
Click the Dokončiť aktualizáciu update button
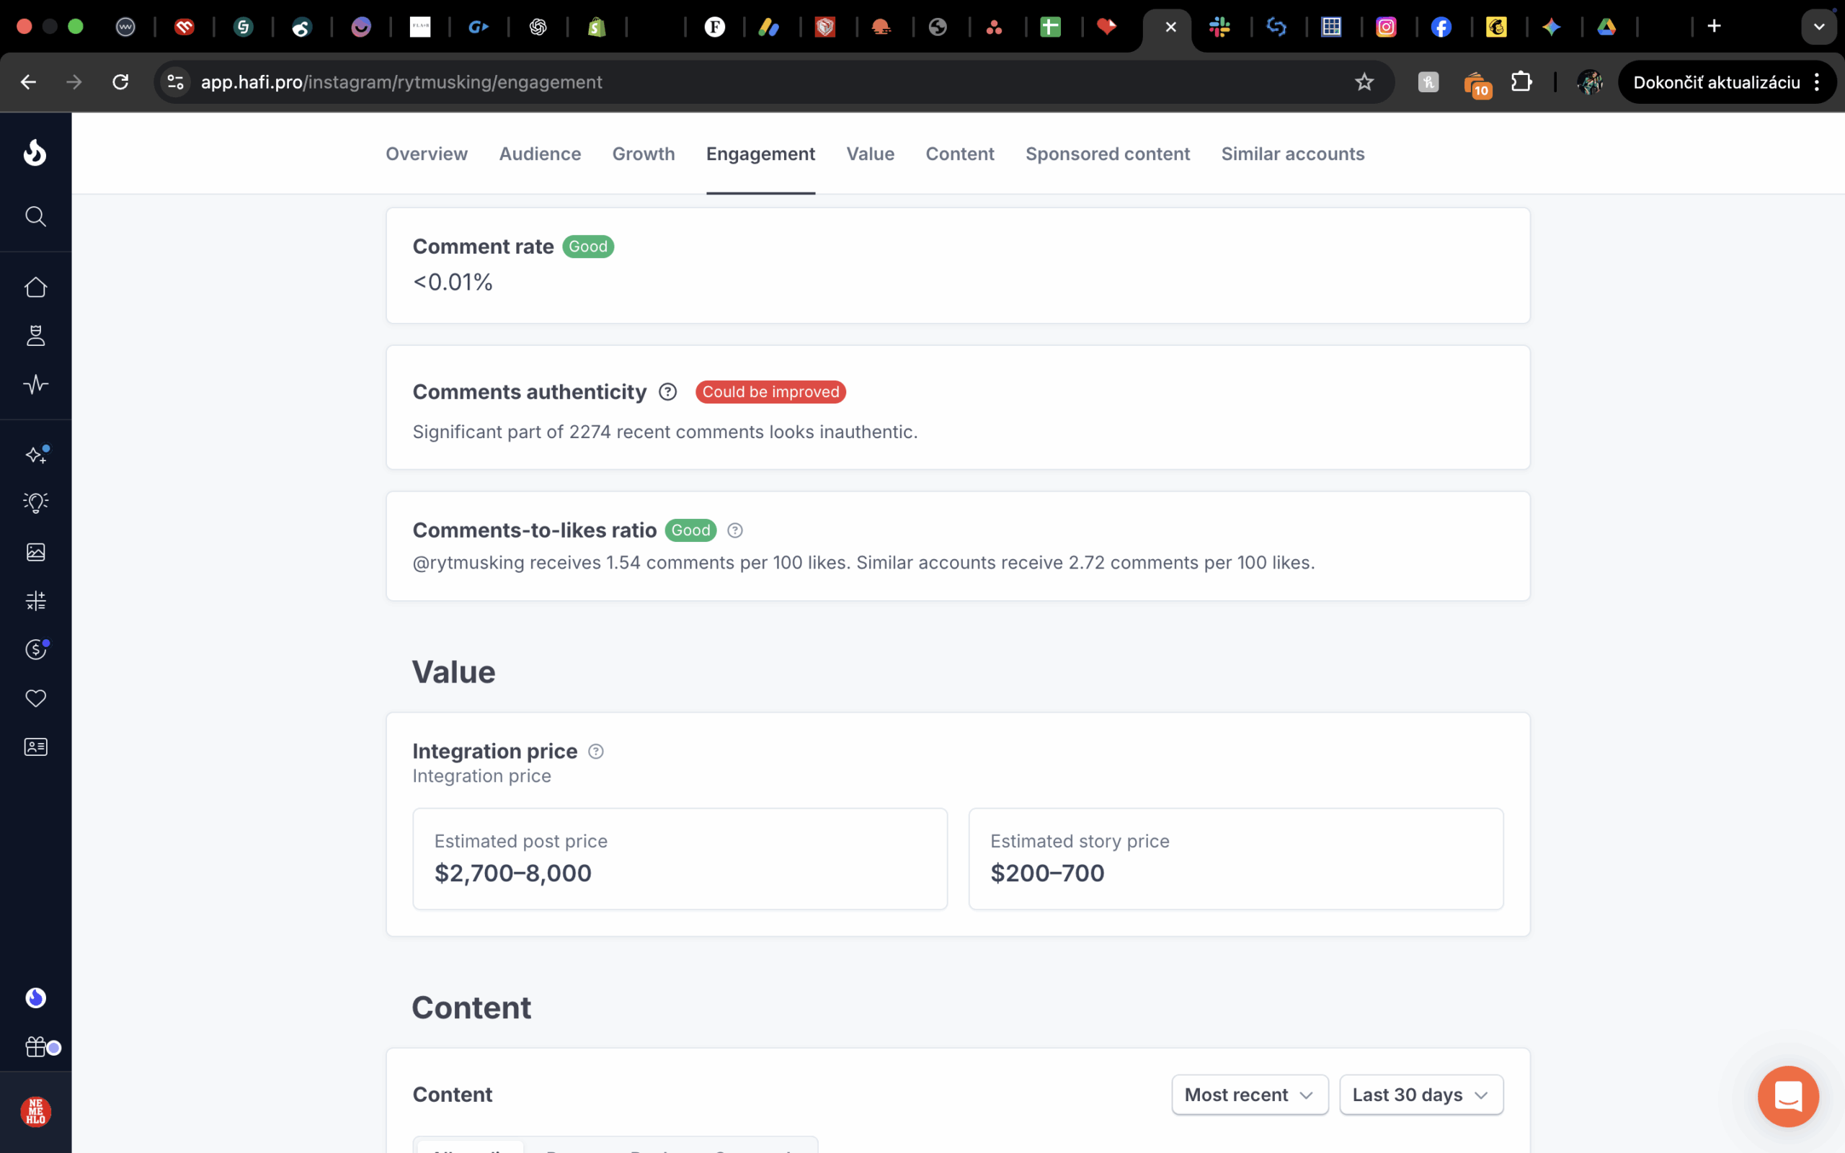[x=1716, y=82]
